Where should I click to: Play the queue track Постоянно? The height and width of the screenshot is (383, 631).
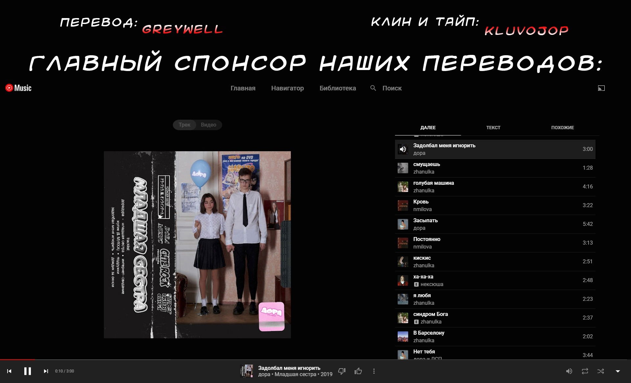click(495, 243)
